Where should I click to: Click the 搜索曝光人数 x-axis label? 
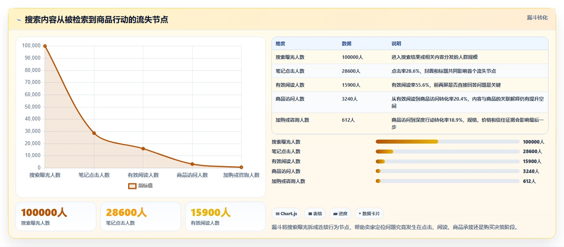click(45, 175)
